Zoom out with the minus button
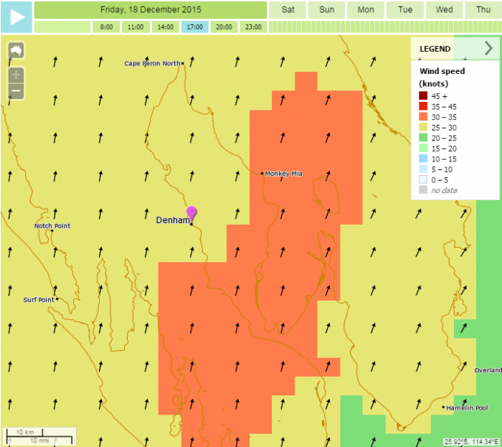502x447 pixels. pos(16,92)
